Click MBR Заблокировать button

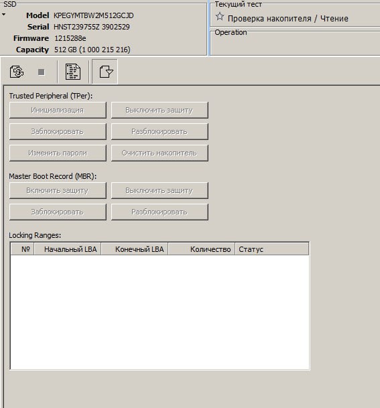click(58, 212)
